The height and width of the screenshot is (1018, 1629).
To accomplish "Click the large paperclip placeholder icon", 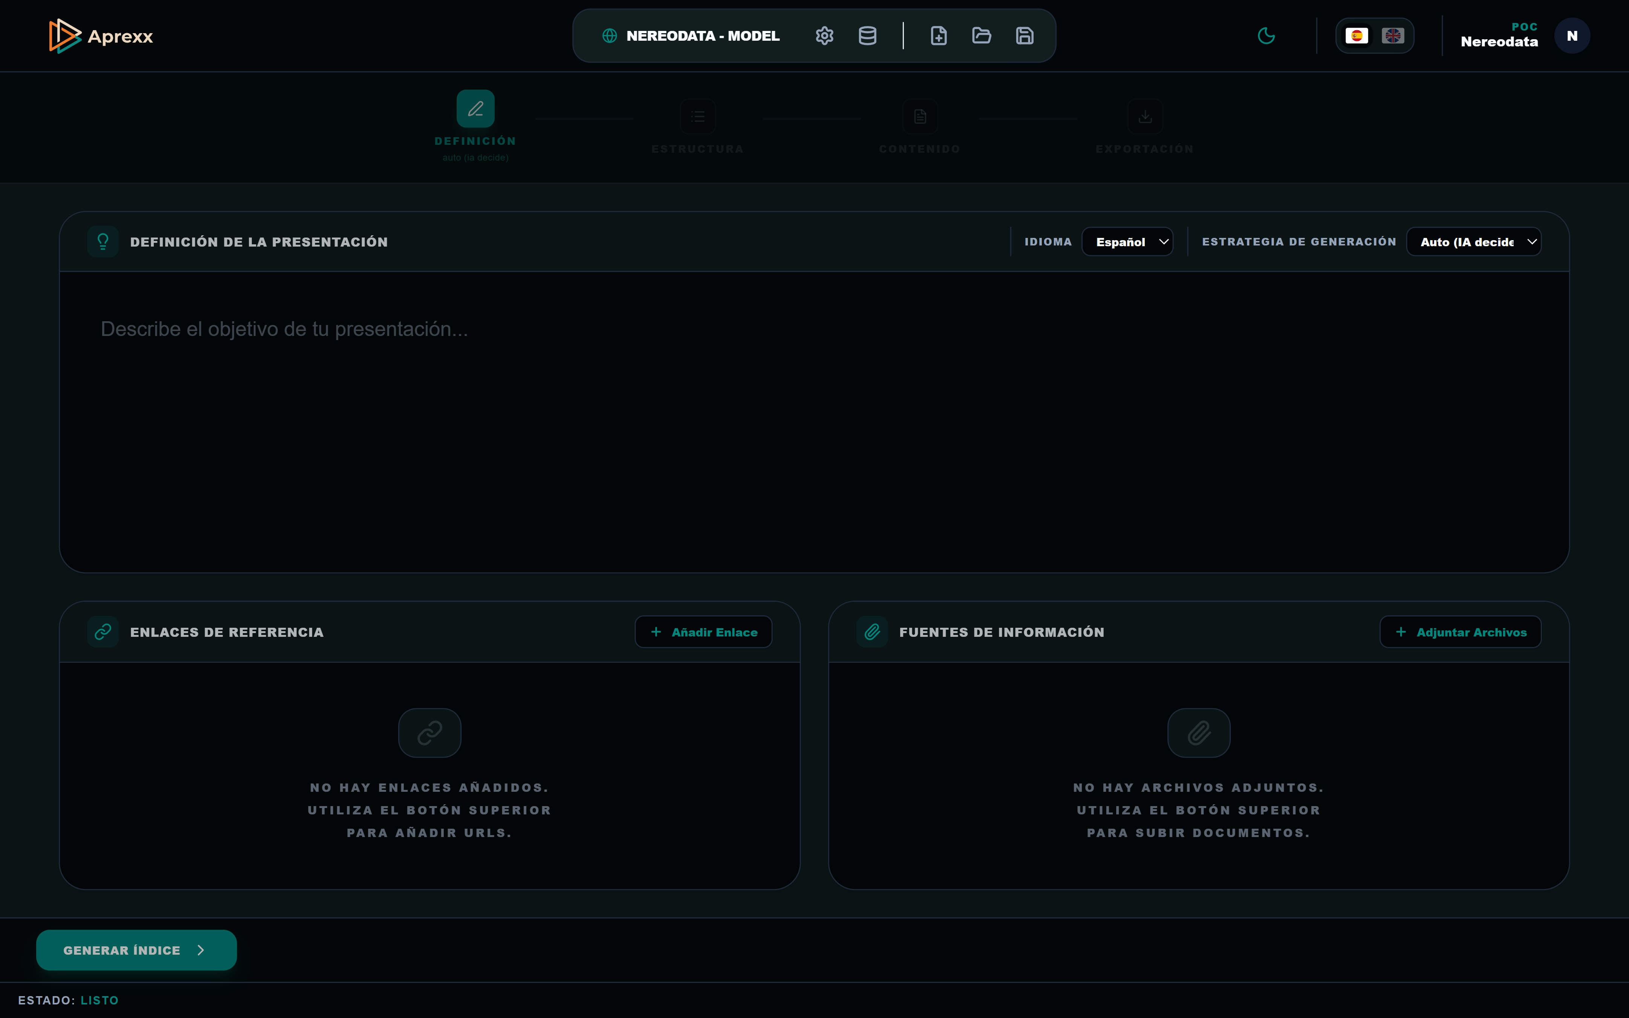I will coord(1198,733).
